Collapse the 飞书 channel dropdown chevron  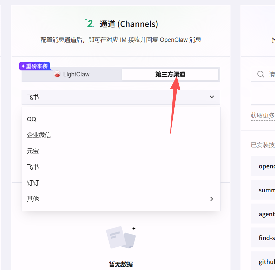click(x=212, y=97)
